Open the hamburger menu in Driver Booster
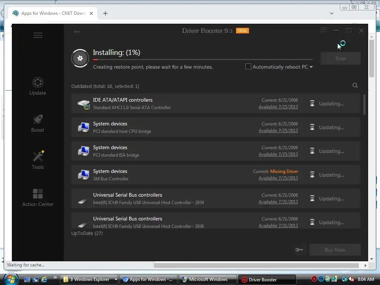Screen dimensions: 380x285 [x=38, y=35]
